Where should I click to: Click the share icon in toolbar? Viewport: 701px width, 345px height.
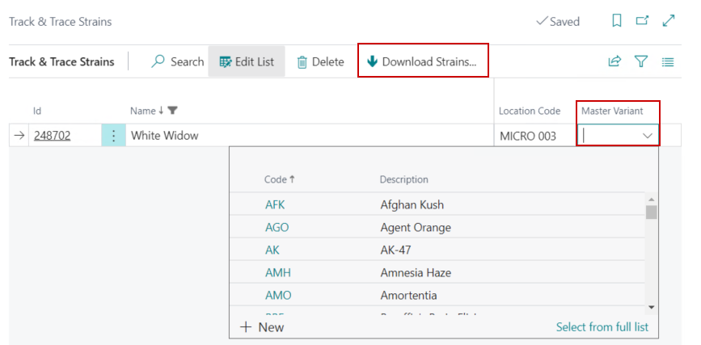(614, 61)
